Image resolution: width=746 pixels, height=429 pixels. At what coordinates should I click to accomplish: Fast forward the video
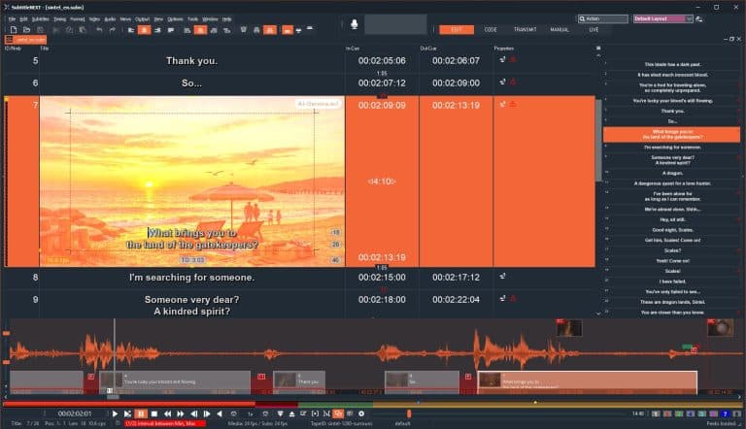181,413
